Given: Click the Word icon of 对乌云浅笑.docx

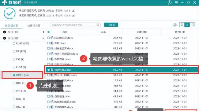Looking at the screenshot, I should coord(52,48).
